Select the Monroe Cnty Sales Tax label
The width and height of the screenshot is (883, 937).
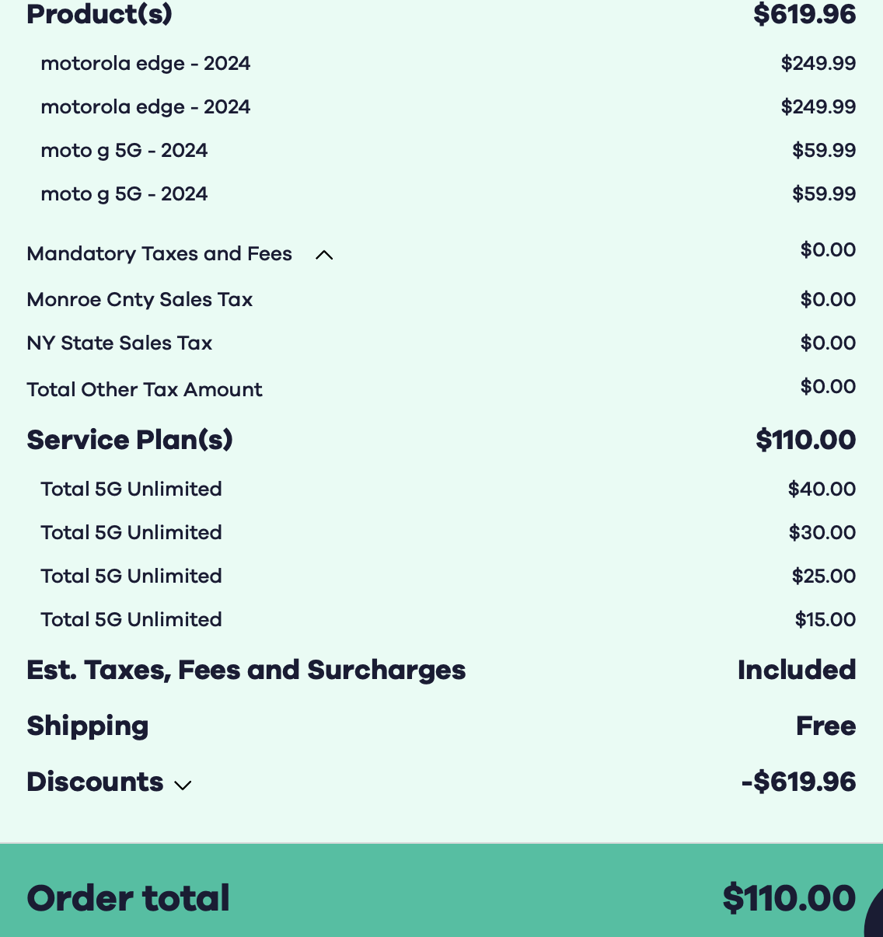pos(140,300)
